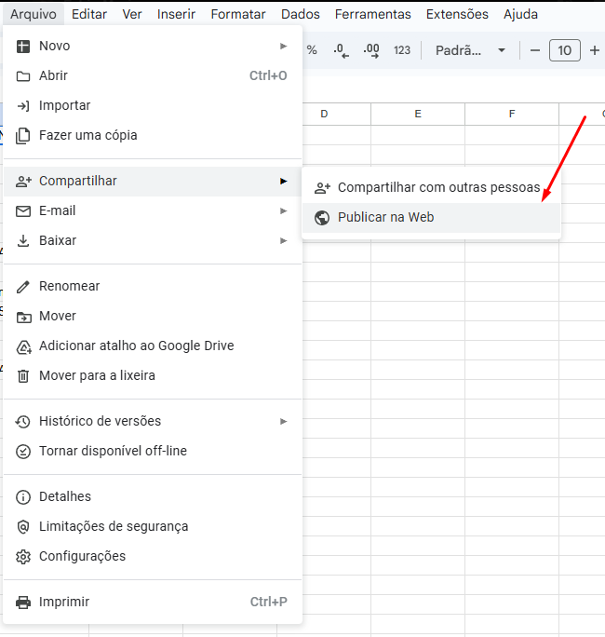Image resolution: width=605 pixels, height=637 pixels.
Task: Select Adicionar atalho ao Google Drive
Action: 153,346
